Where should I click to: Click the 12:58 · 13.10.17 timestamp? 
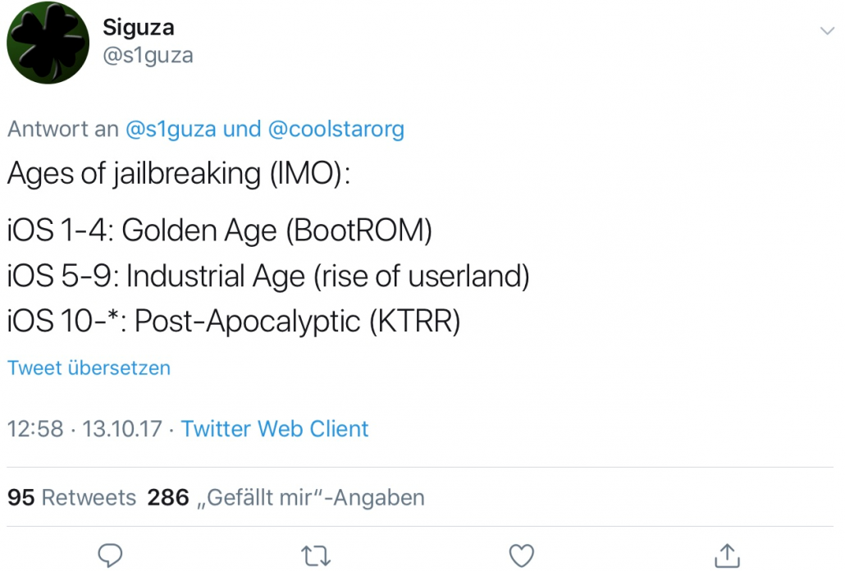[x=85, y=428]
